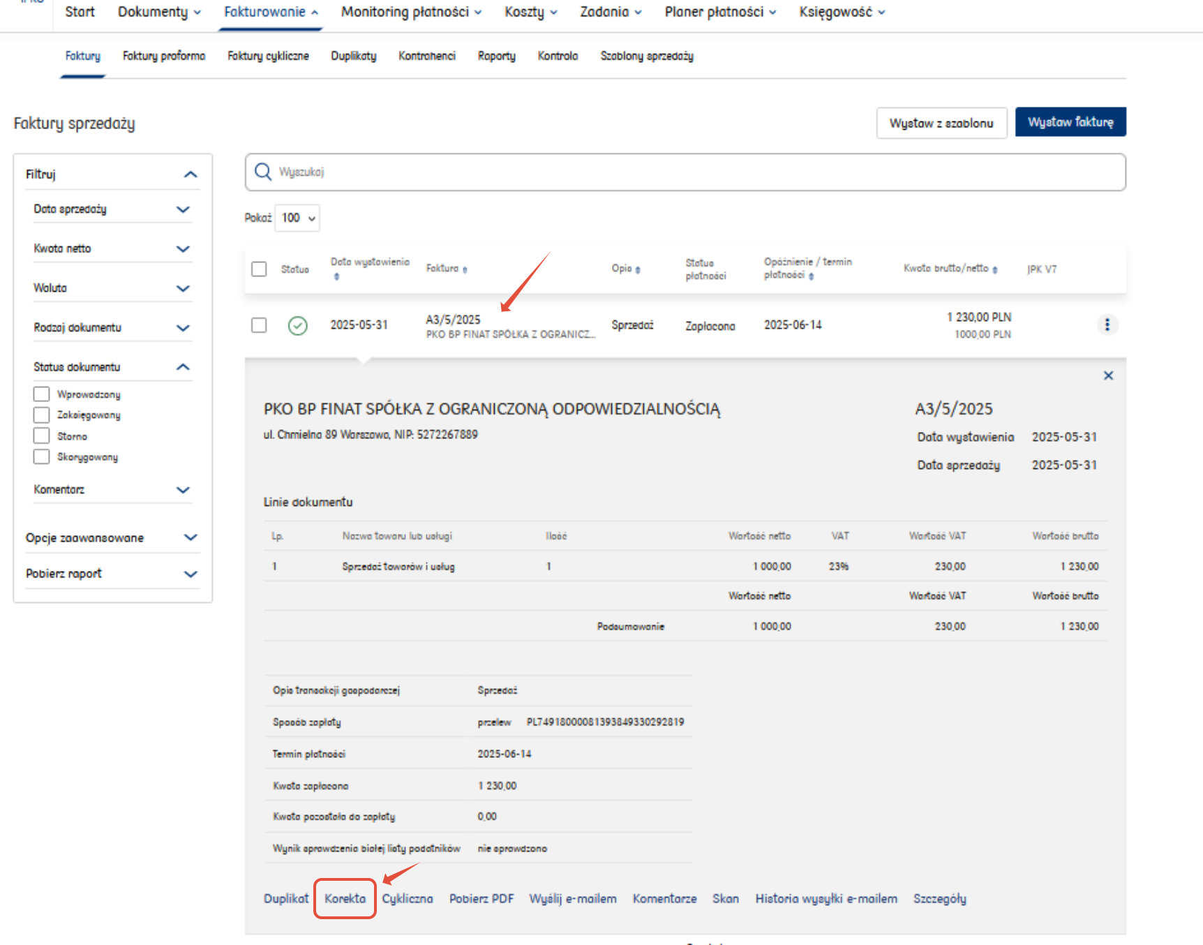1203x945 pixels.
Task: Sort by Data wystawienia column arrows
Action: [x=336, y=276]
